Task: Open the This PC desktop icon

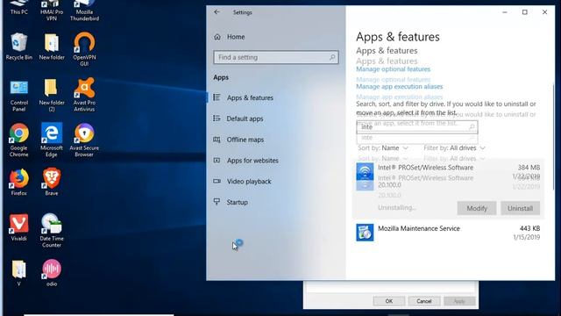Action: pos(19,7)
